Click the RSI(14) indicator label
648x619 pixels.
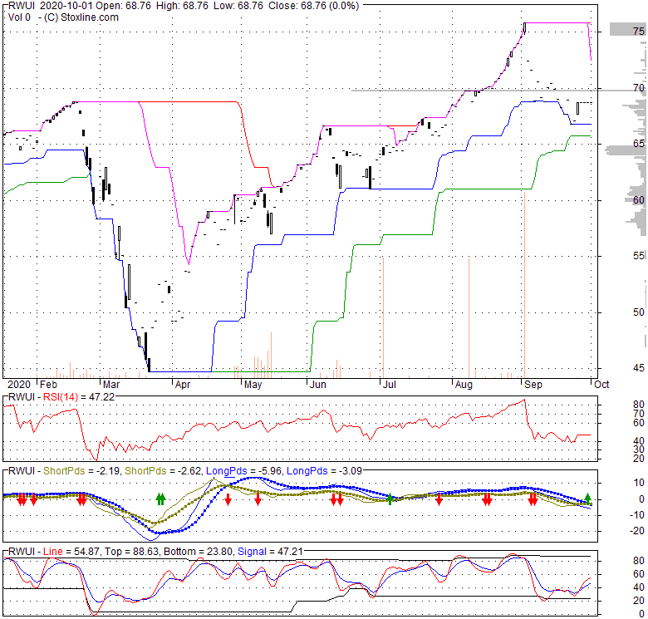pyautogui.click(x=61, y=397)
